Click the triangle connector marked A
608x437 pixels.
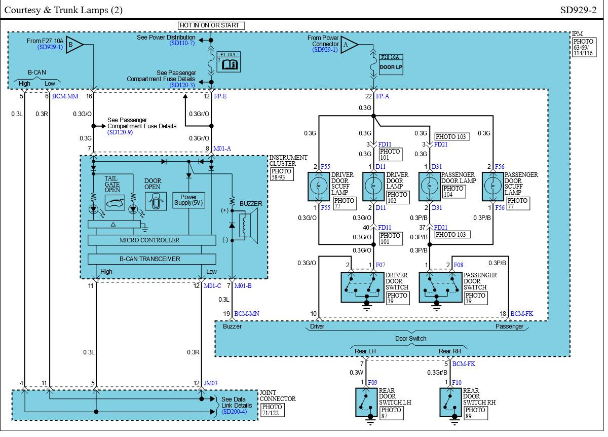348,45
